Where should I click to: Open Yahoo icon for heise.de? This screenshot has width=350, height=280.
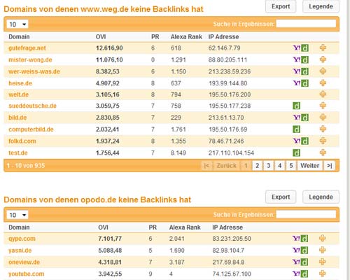pos(297,83)
